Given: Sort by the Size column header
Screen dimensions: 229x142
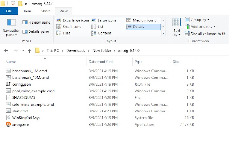Looking at the screenshot, I should pyautogui.click(x=176, y=62).
